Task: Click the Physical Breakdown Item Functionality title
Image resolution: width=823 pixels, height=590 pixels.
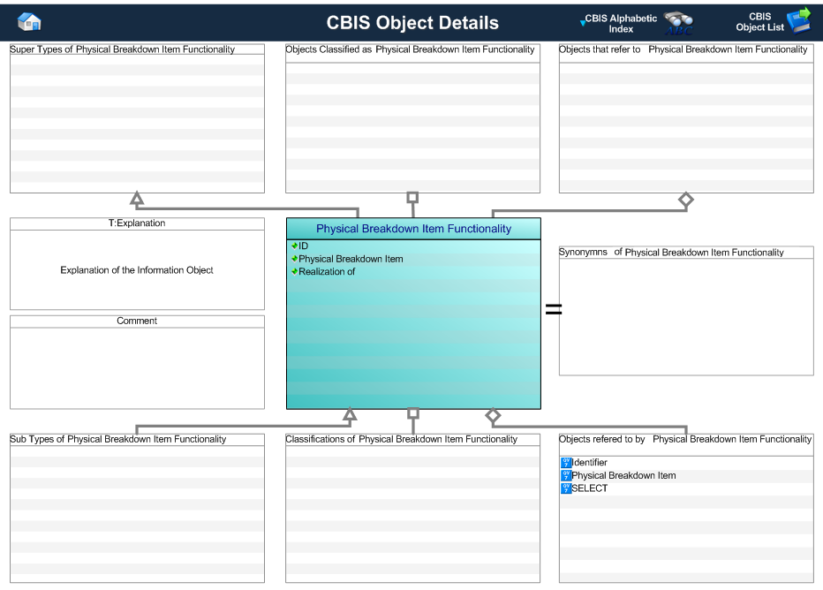Action: click(413, 229)
